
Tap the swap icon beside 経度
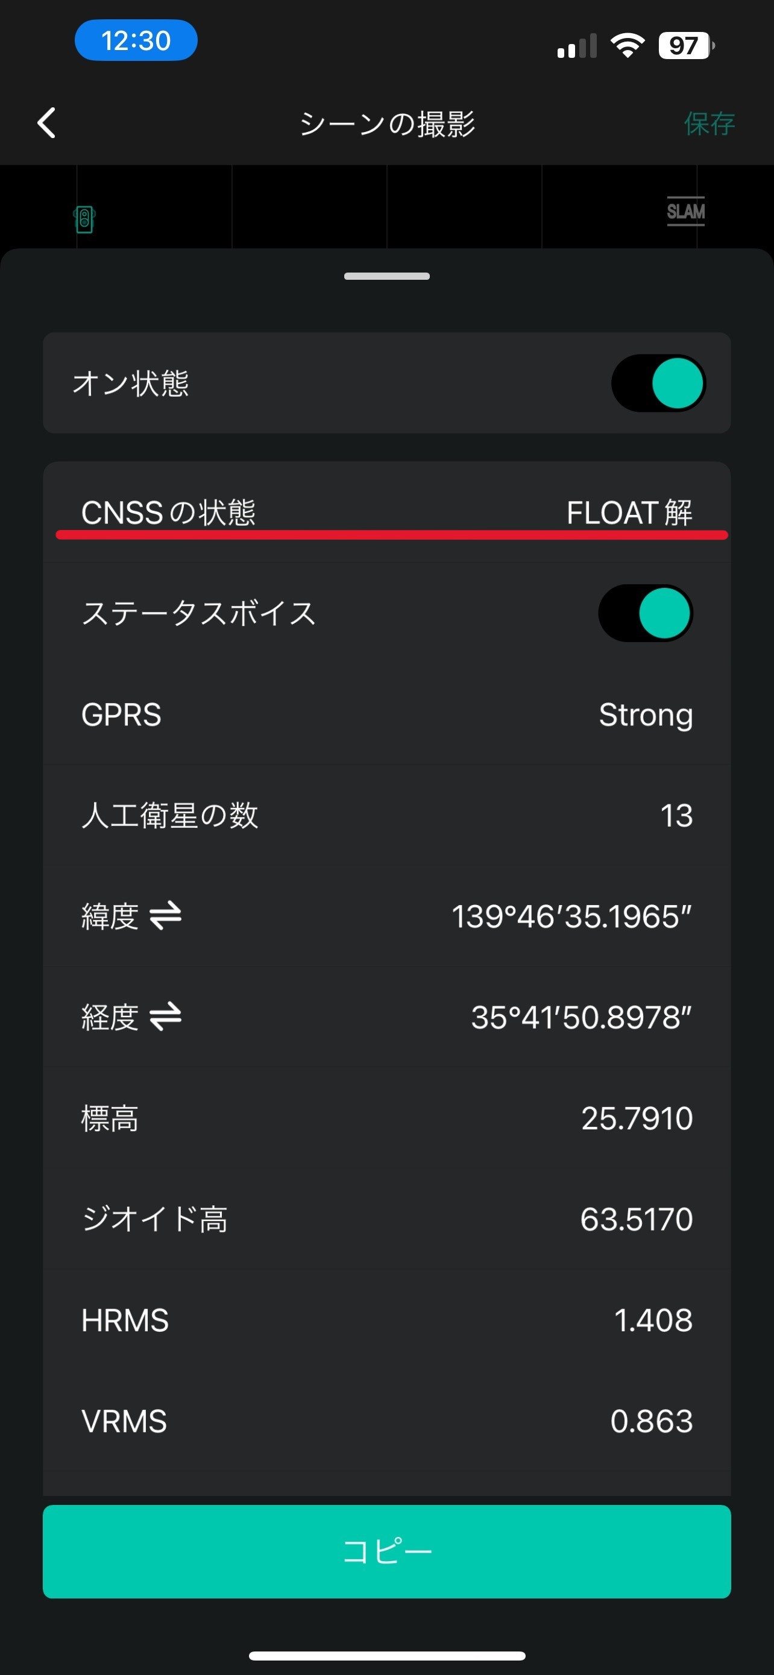pos(165,1017)
